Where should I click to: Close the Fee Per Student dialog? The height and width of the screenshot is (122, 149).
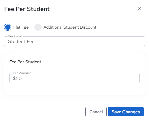pyautogui.click(x=139, y=9)
